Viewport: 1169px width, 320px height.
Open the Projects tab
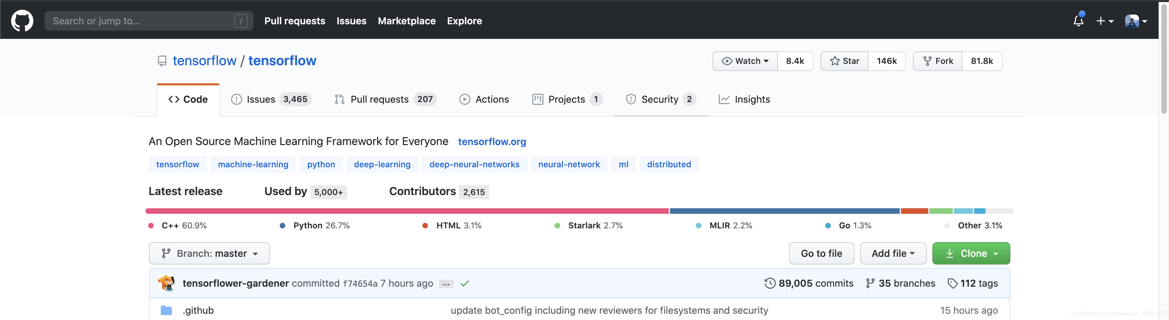567,100
